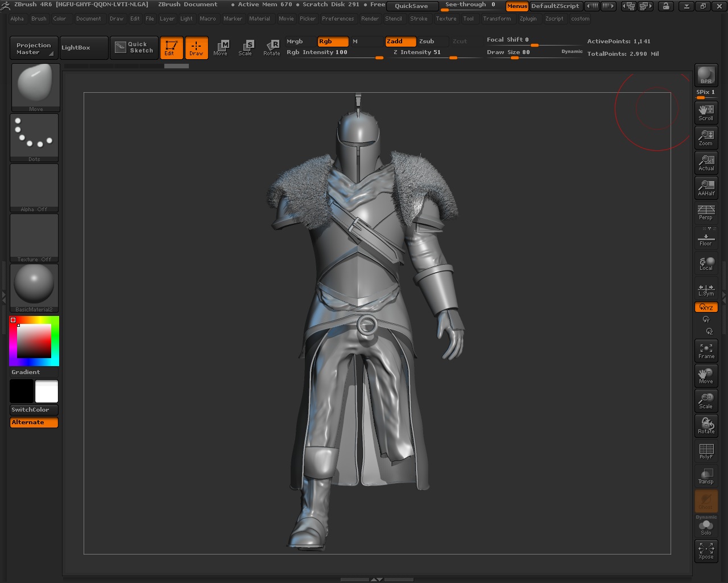Click the Frame mesh icon
This screenshot has height=583, width=728.
706,350
